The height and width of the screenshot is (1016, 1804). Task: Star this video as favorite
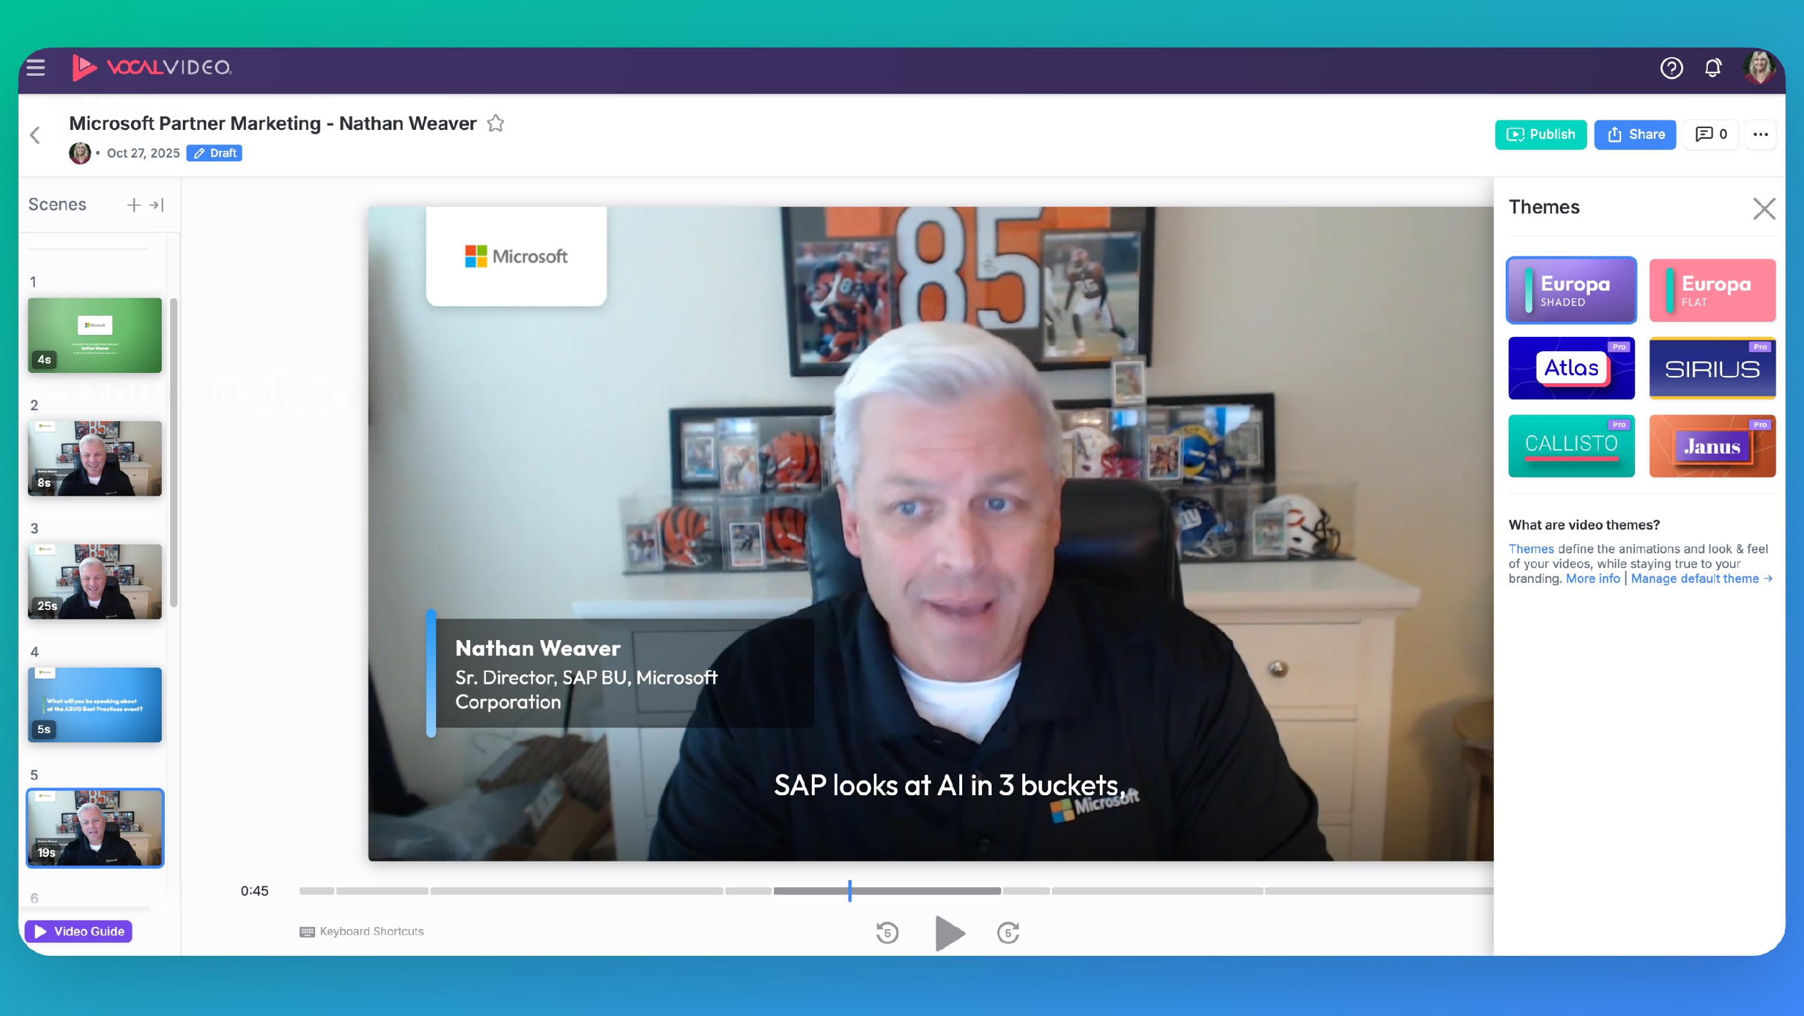point(496,123)
